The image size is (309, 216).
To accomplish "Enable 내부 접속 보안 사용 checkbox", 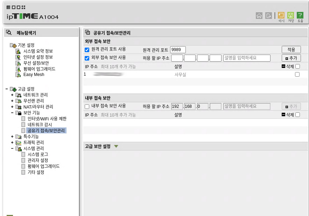I will click(x=87, y=107).
